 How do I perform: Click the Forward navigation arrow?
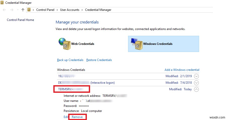click(x=12, y=10)
